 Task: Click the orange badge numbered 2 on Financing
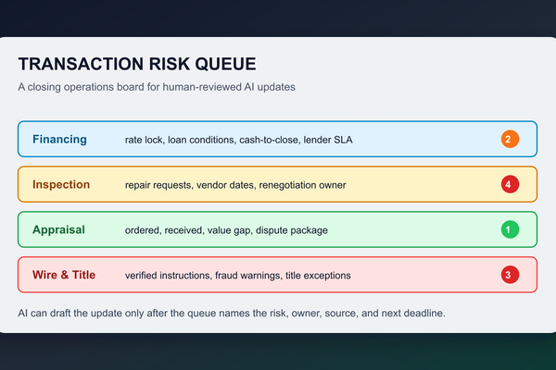point(510,139)
